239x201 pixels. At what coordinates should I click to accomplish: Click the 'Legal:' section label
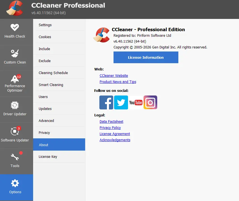coord(100,115)
